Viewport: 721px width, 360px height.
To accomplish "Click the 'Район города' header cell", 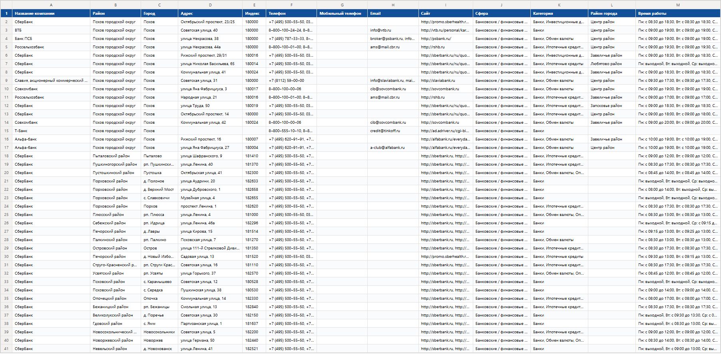I will point(612,14).
